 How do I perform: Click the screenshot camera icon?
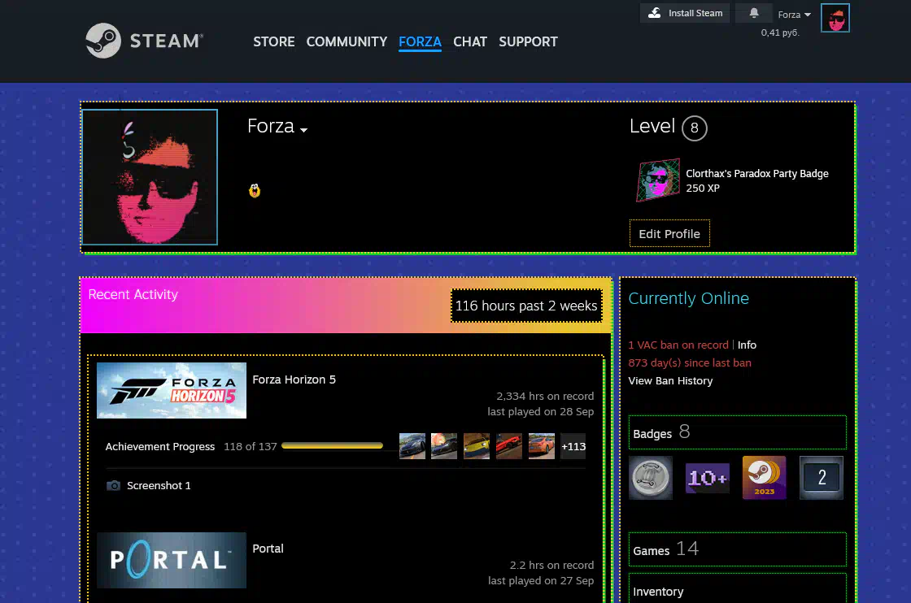[113, 486]
